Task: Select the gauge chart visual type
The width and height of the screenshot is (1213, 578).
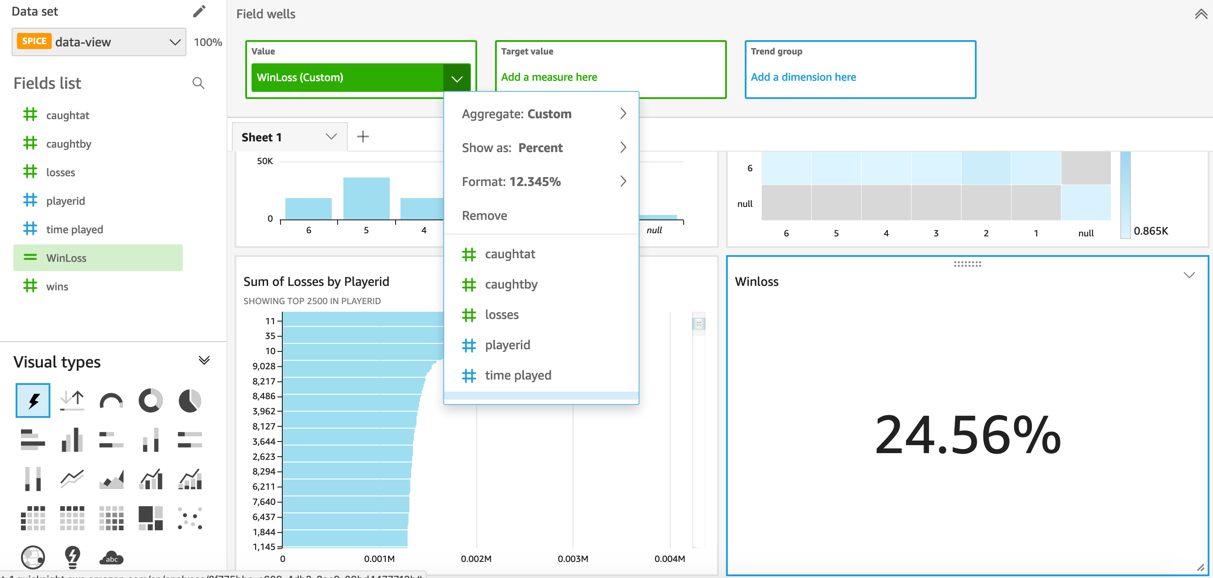Action: pos(111,400)
